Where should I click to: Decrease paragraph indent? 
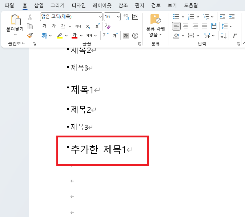tap(222, 17)
